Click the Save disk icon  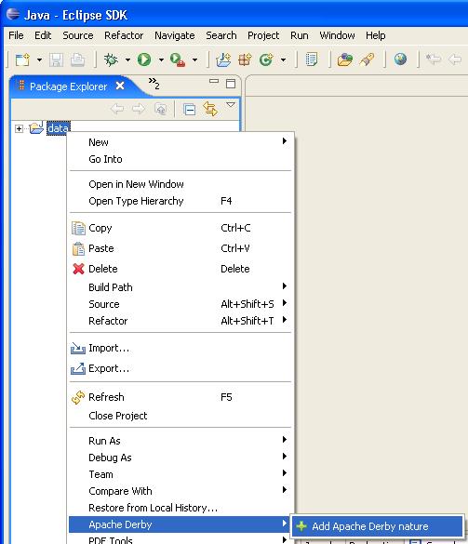(x=56, y=60)
